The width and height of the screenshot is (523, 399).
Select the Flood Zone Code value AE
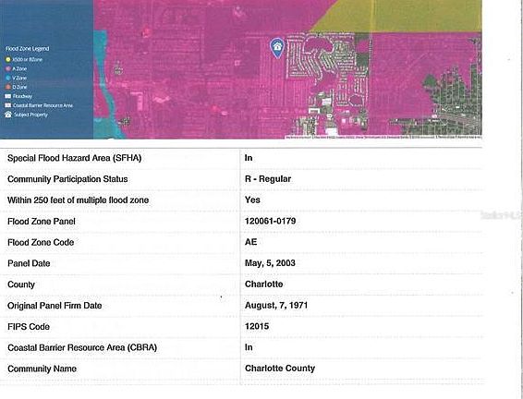[x=250, y=242]
